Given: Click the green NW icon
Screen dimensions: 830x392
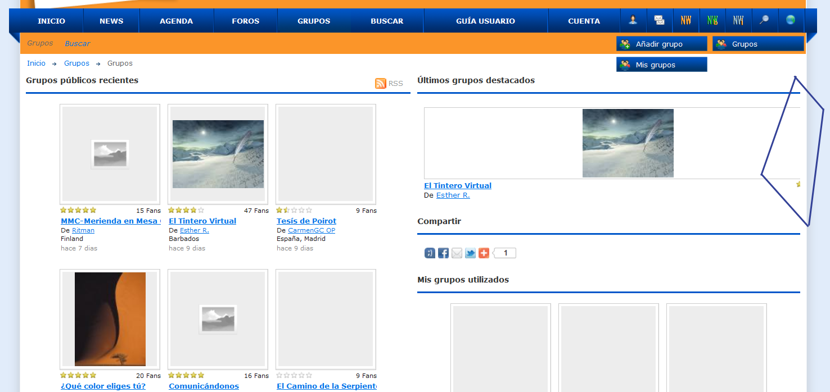Looking at the screenshot, I should pyautogui.click(x=712, y=20).
